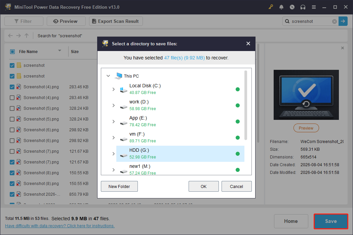The image size is (353, 235).
Task: Close the save directory dialog
Action: (248, 44)
